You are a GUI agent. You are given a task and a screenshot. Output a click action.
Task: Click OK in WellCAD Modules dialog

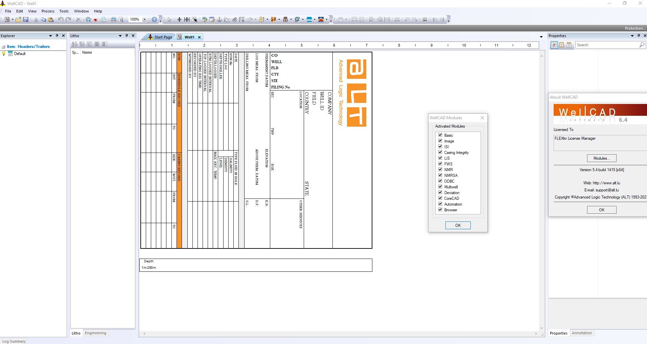(x=458, y=226)
